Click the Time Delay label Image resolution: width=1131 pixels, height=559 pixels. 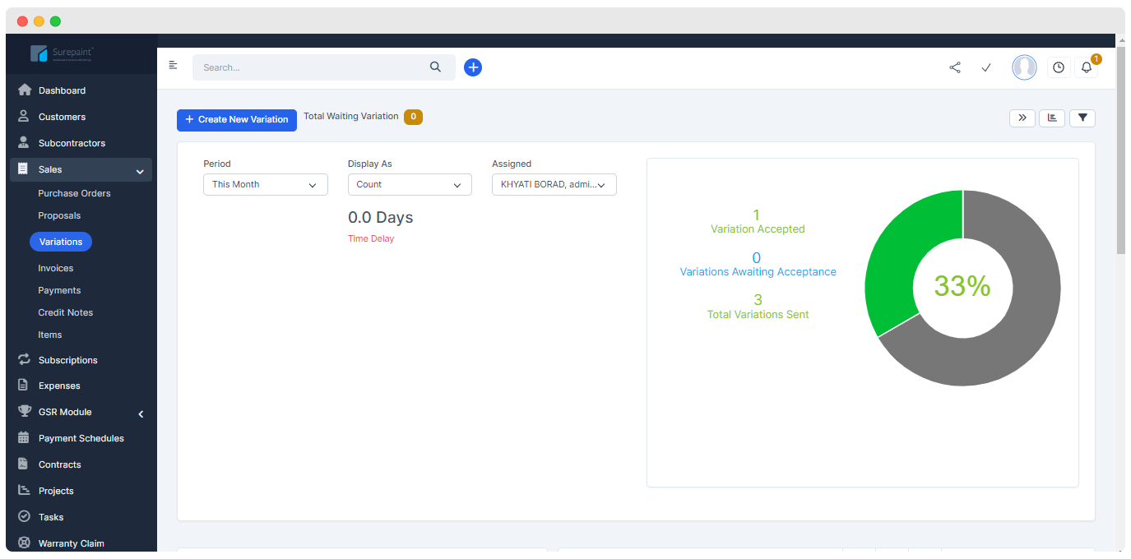(371, 238)
